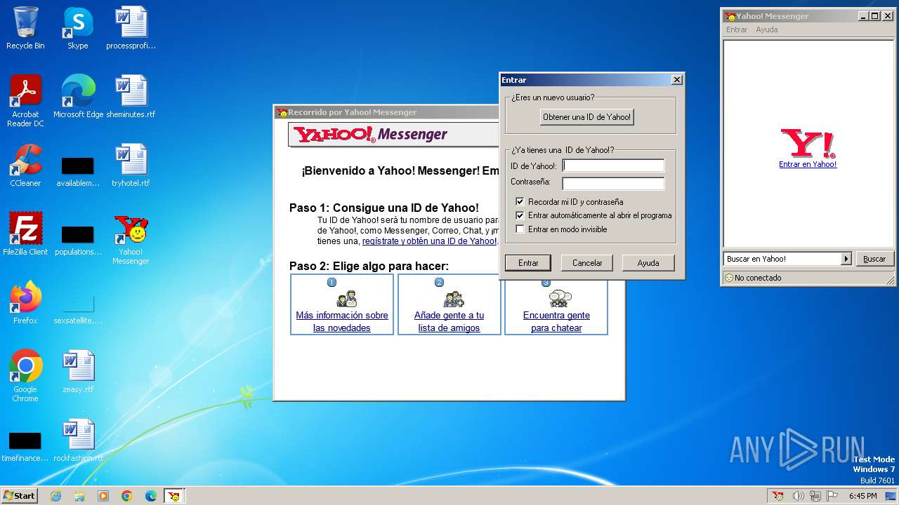Click regístrate y obtén una ID link
899x505 pixels.
point(429,241)
